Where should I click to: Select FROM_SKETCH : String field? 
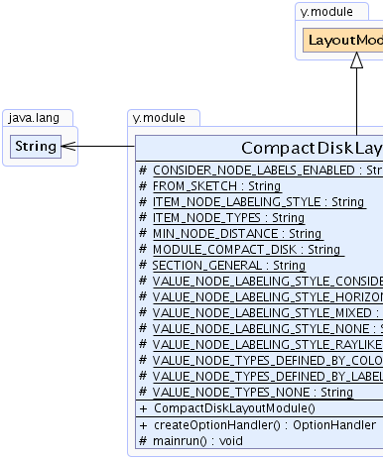tap(216, 186)
